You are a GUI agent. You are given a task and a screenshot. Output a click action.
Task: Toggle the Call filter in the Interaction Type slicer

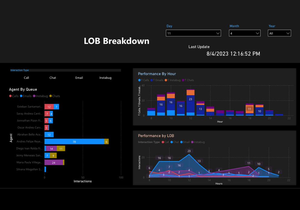pos(26,78)
